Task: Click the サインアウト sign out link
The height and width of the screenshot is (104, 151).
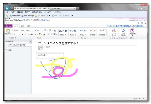Action: 142,20
